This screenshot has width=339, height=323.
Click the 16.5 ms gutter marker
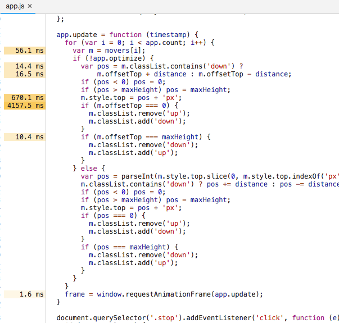pos(25,74)
